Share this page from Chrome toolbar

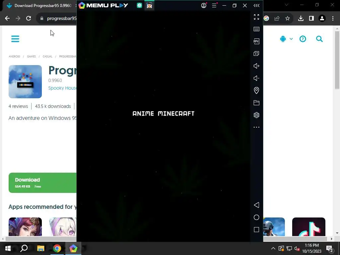pos(277,19)
